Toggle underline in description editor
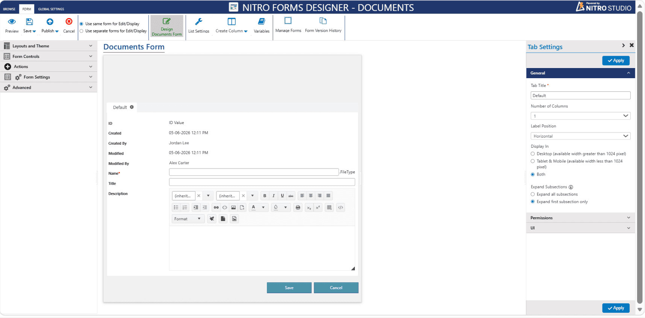The height and width of the screenshot is (318, 645). tap(282, 196)
